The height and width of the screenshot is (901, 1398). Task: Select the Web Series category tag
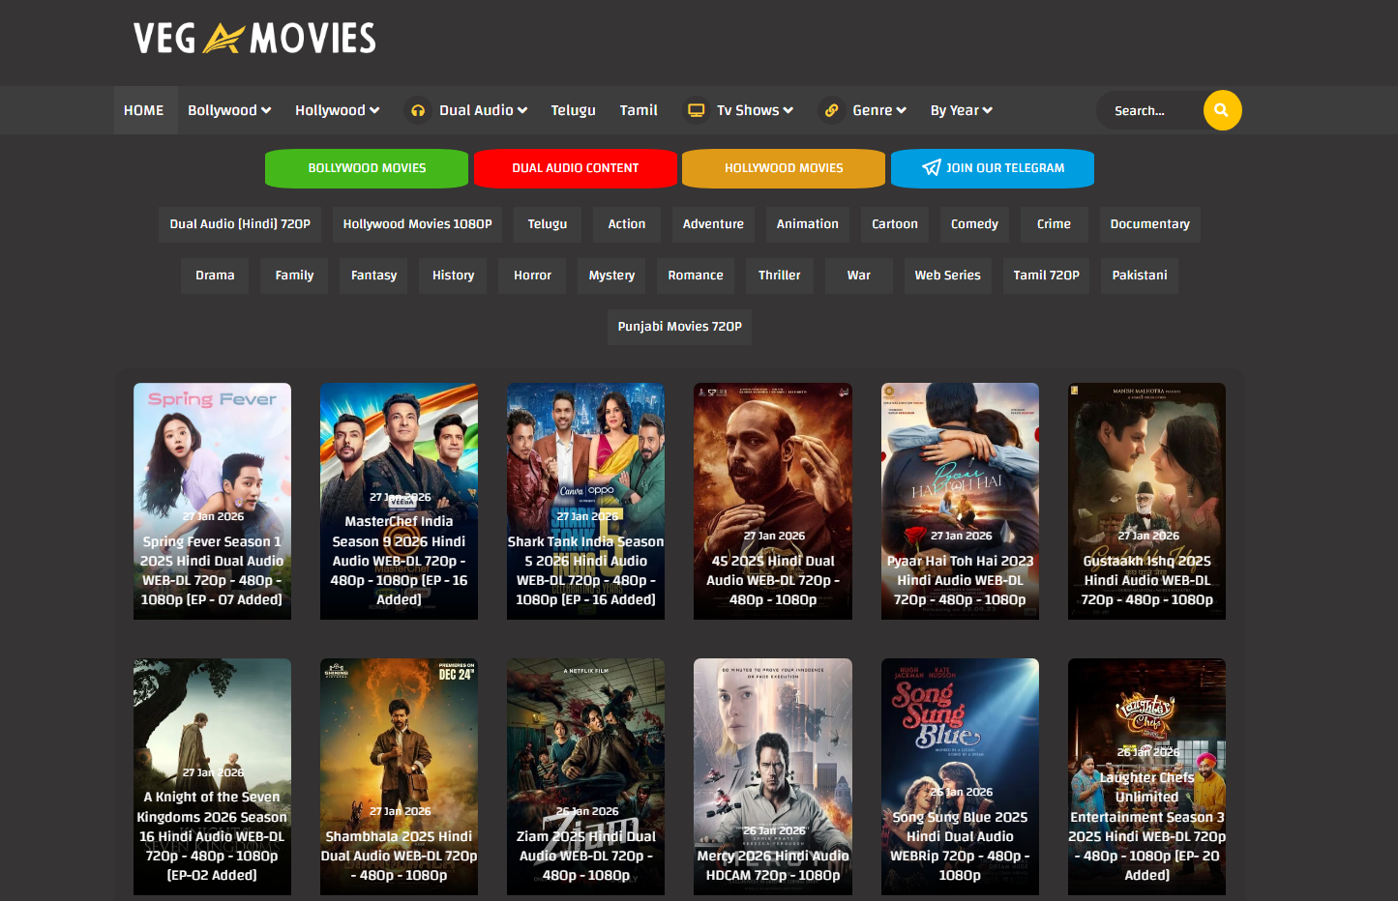click(x=948, y=276)
